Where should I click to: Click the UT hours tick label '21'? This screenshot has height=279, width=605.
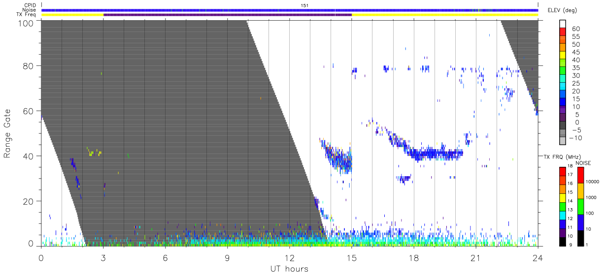pos(475,258)
